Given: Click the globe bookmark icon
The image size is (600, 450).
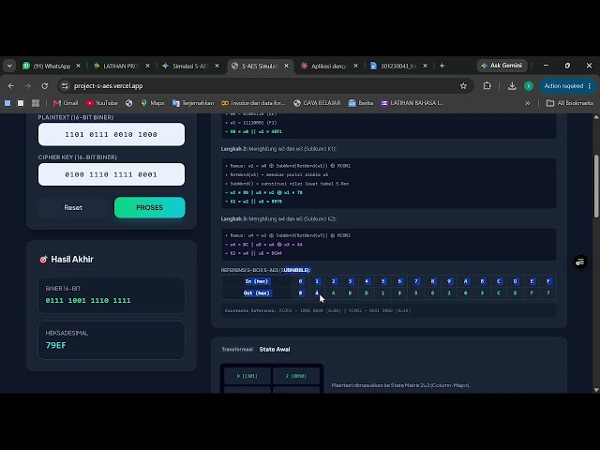Looking at the screenshot, I should coord(129,103).
